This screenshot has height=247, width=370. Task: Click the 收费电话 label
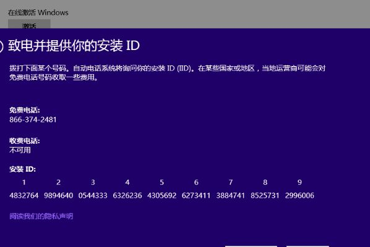[25, 141]
